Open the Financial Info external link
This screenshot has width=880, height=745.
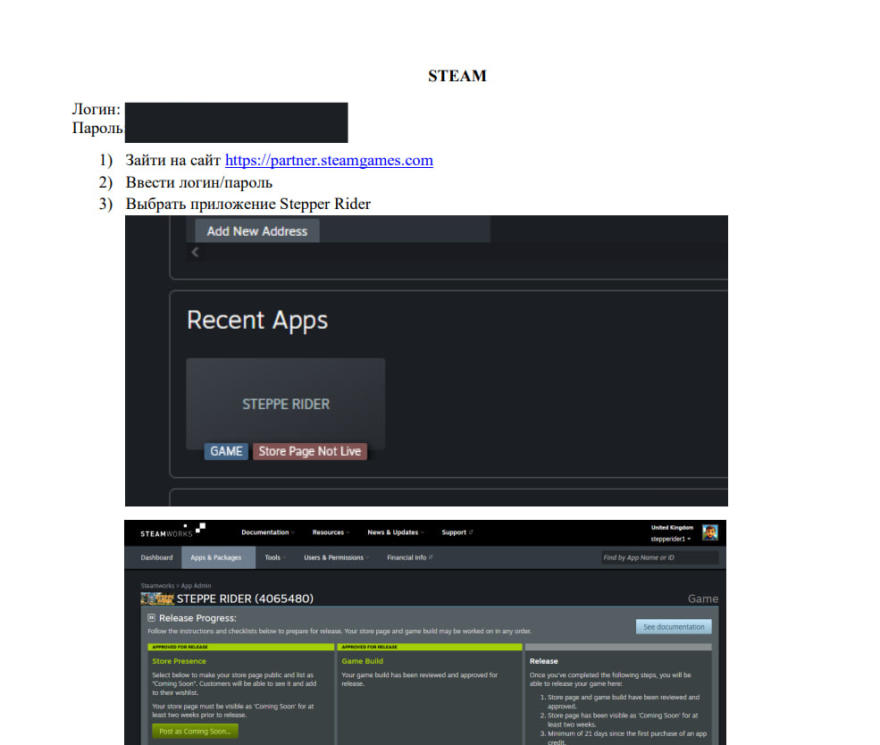click(409, 557)
